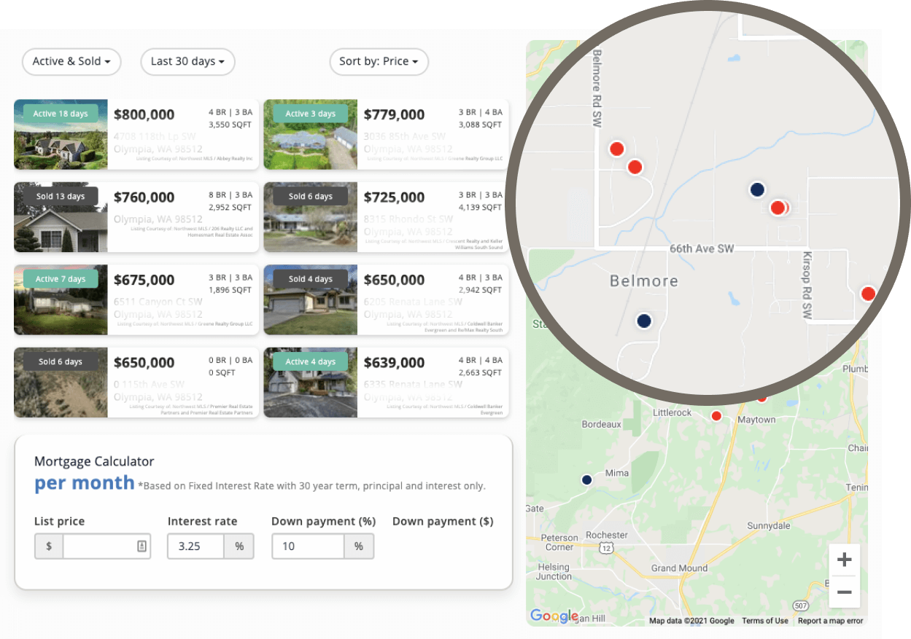The image size is (911, 639).
Task: Click the 3,550 SQFT detail text
Action: (230, 125)
